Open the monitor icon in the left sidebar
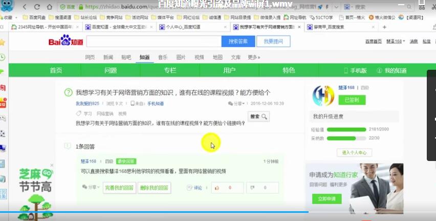Screen dimensions: 436x221 coord(3,148)
